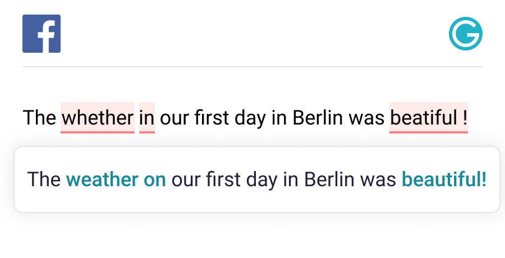
Task: Click "Berlin" in the corrected suggestion
Action: click(330, 179)
